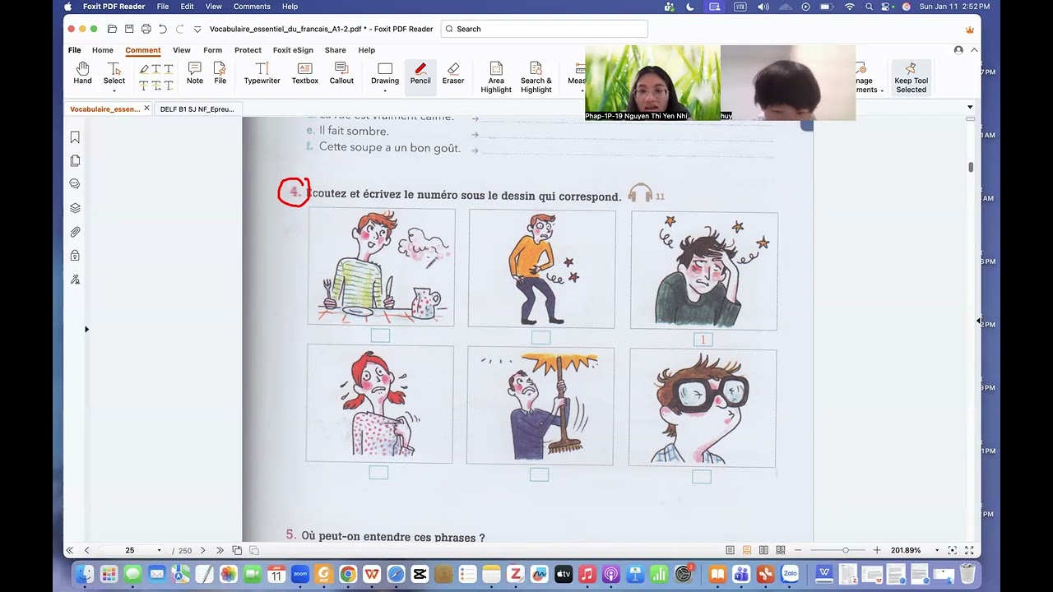Viewport: 1053px width, 592px height.
Task: Toggle Keep Tool Selected
Action: 911,77
